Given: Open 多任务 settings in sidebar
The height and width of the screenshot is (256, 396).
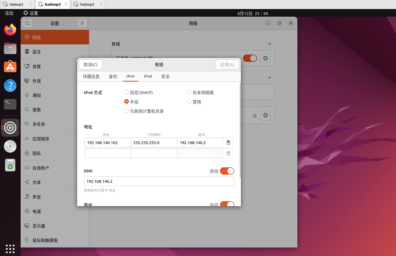Looking at the screenshot, I should click(55, 124).
